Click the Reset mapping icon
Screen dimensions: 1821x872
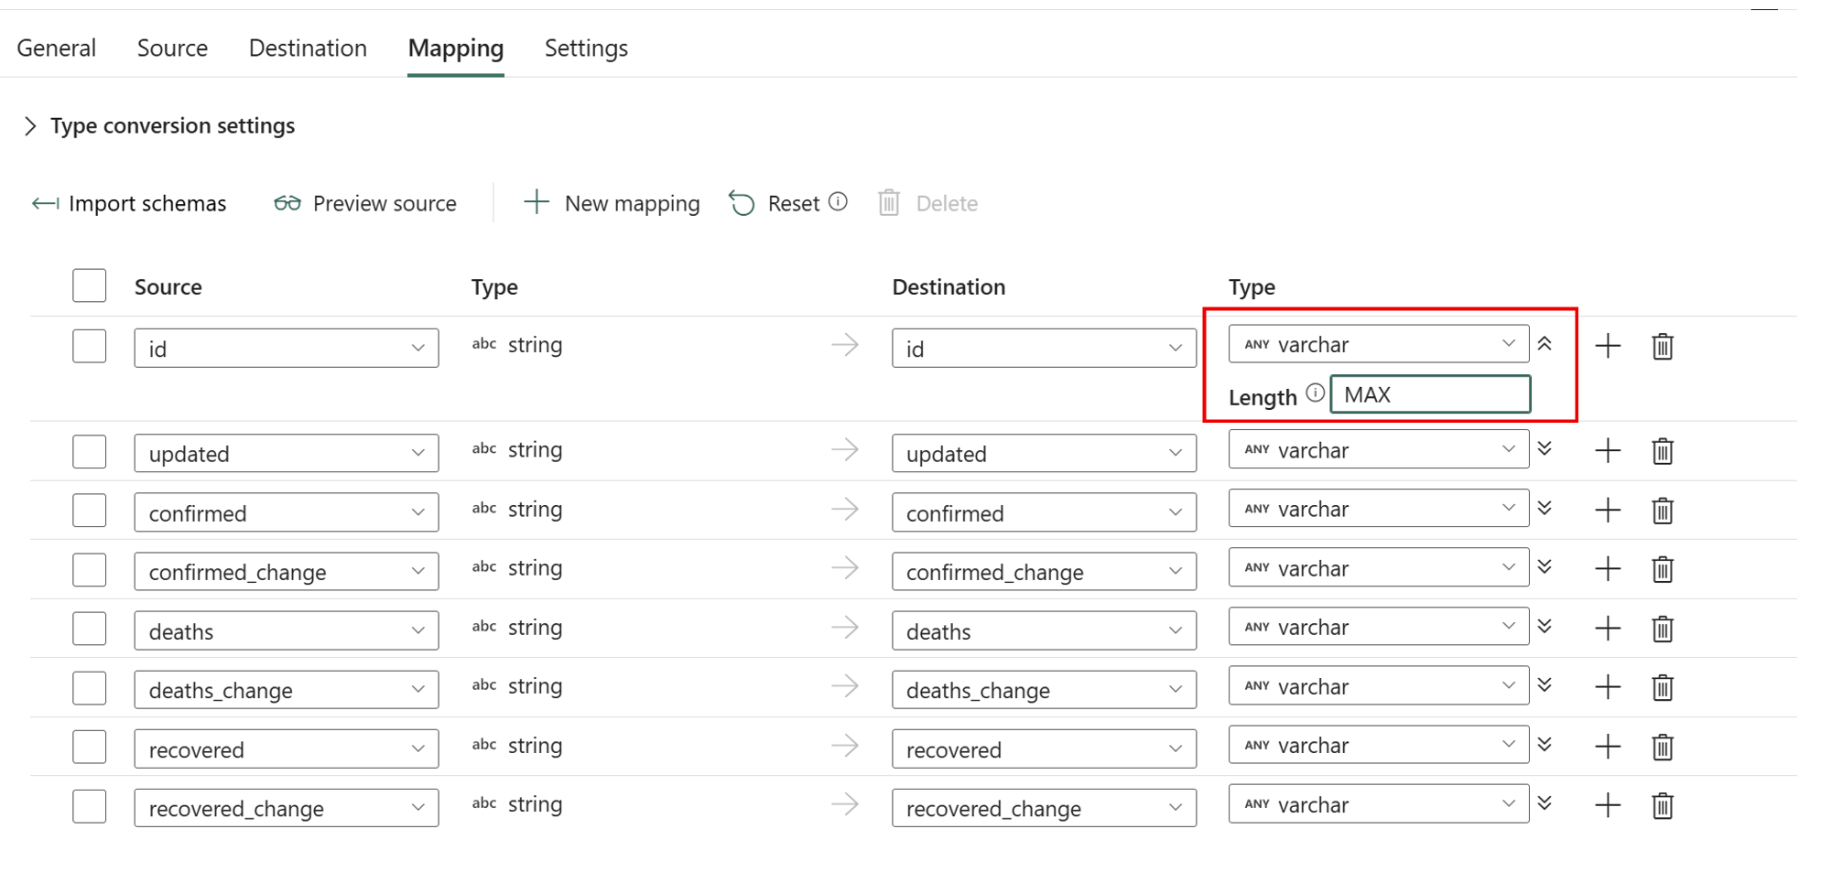(742, 203)
